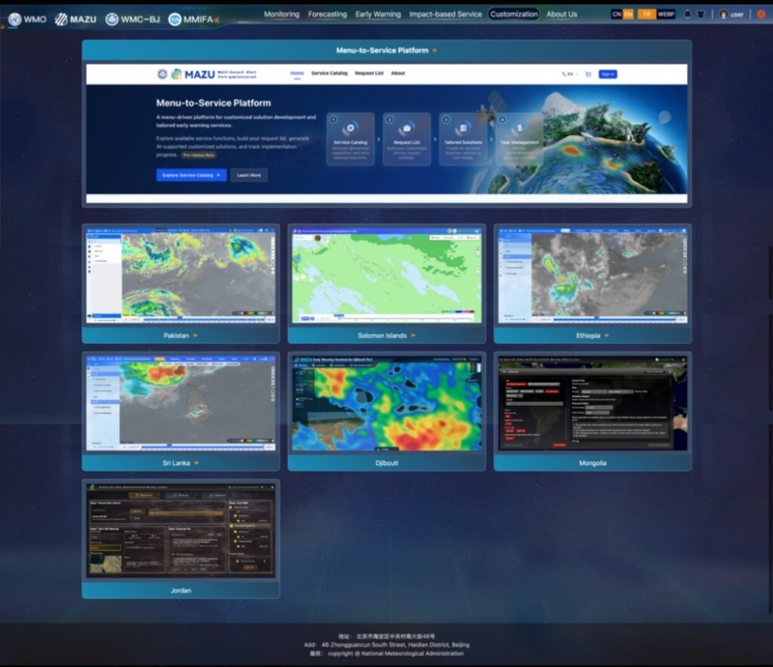This screenshot has width=773, height=667.
Task: Click the Menu-to-Service Platform header title
Action: (x=382, y=51)
